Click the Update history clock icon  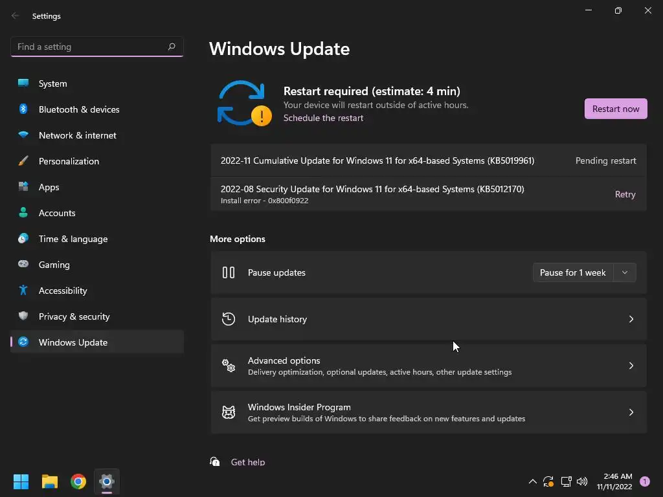[229, 319]
